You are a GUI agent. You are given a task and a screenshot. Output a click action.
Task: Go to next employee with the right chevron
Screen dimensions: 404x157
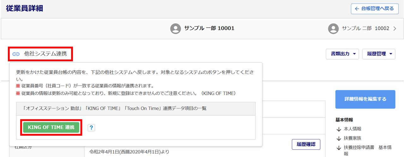[x=395, y=29]
